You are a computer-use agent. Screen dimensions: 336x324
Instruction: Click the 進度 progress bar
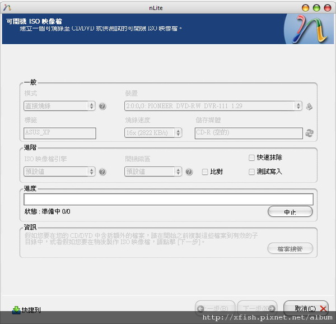[x=169, y=199]
